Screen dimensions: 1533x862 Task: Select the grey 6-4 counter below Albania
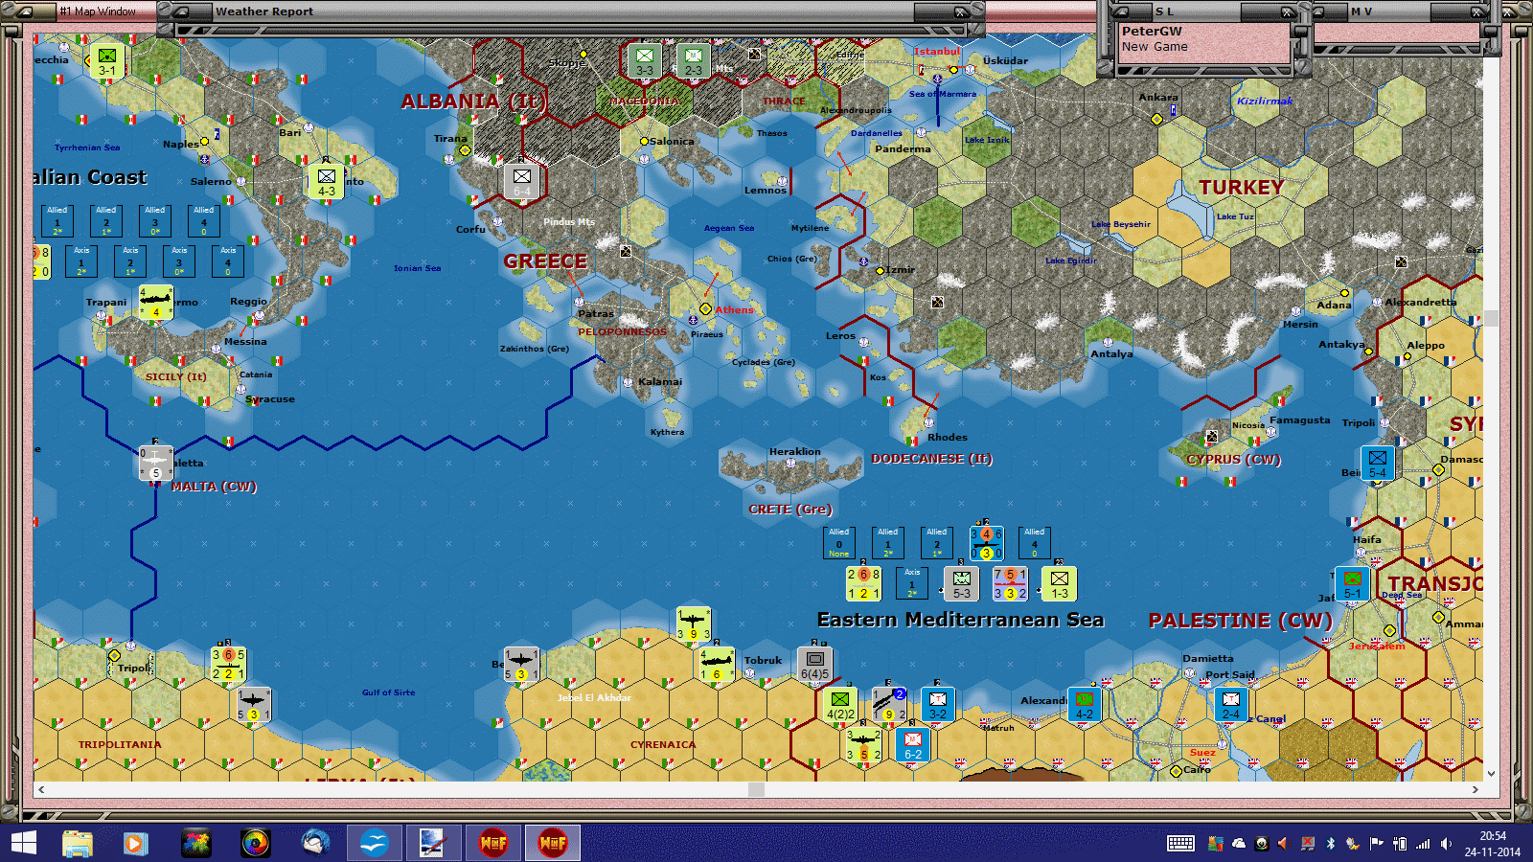[x=522, y=181]
